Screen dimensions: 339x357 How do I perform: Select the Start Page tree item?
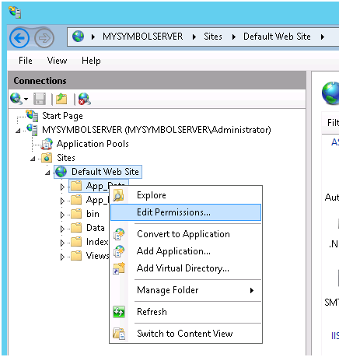62,116
